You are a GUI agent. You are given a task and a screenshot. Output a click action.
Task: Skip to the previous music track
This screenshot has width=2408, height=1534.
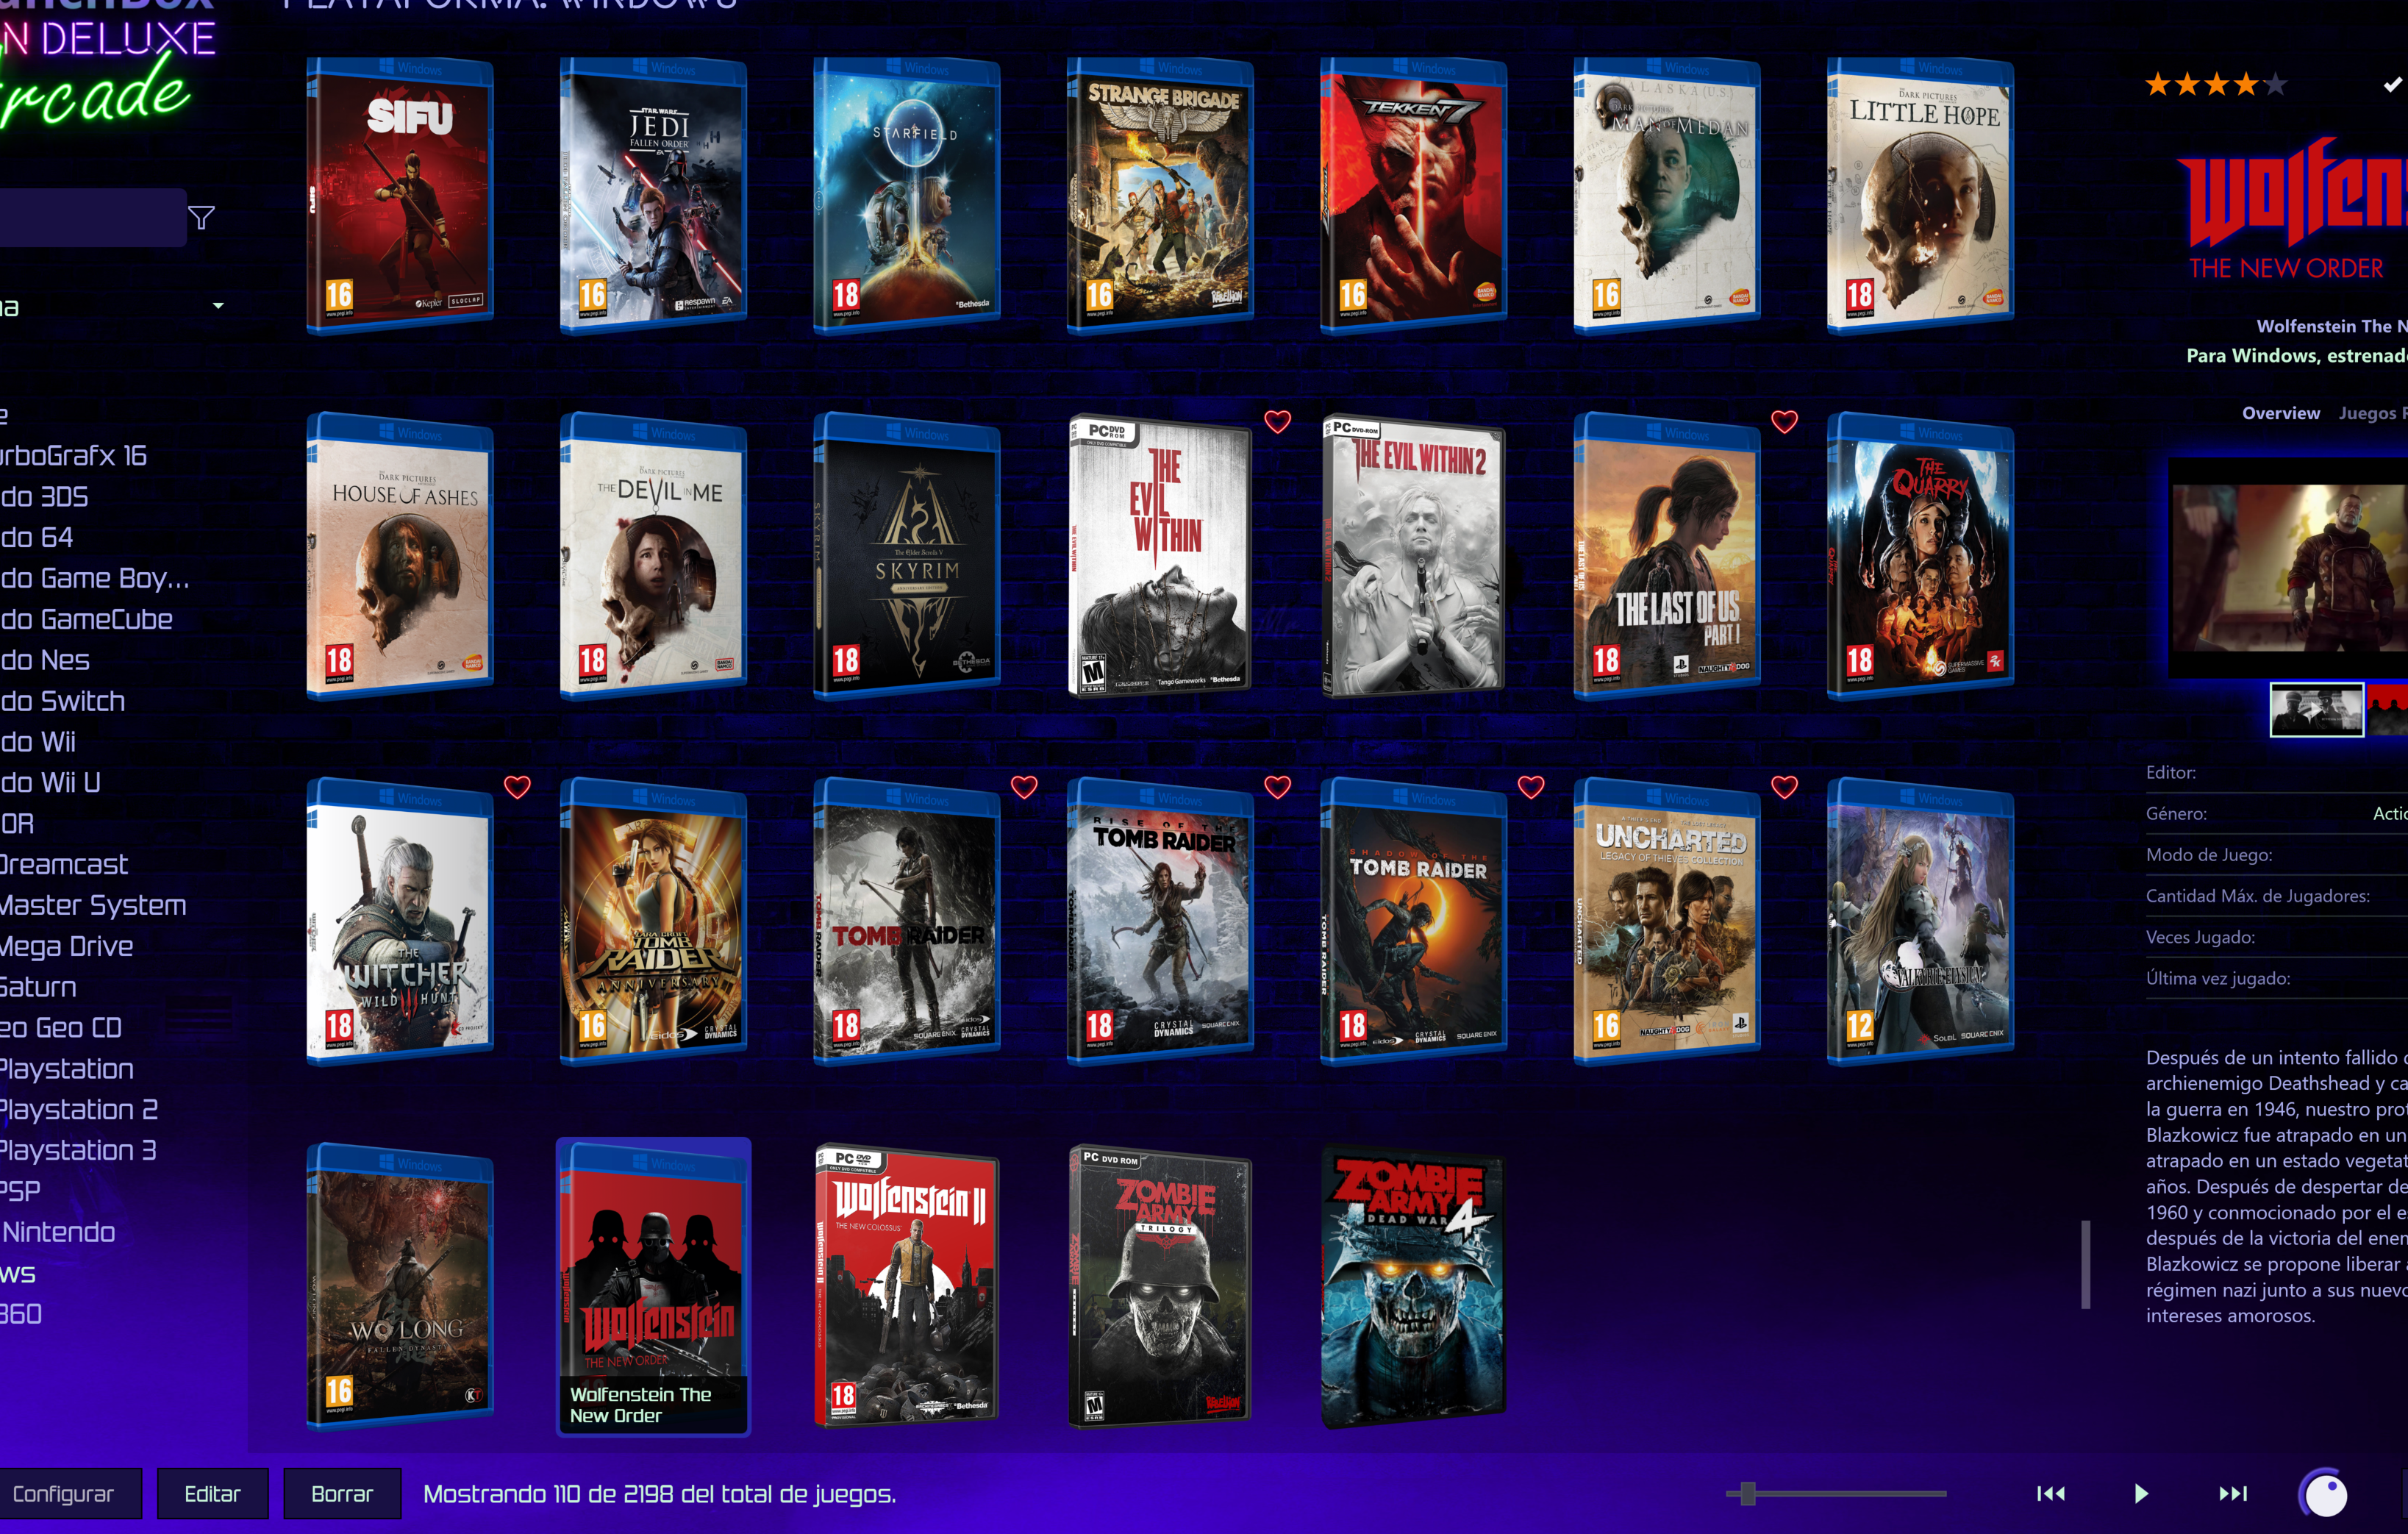pos(2050,1493)
